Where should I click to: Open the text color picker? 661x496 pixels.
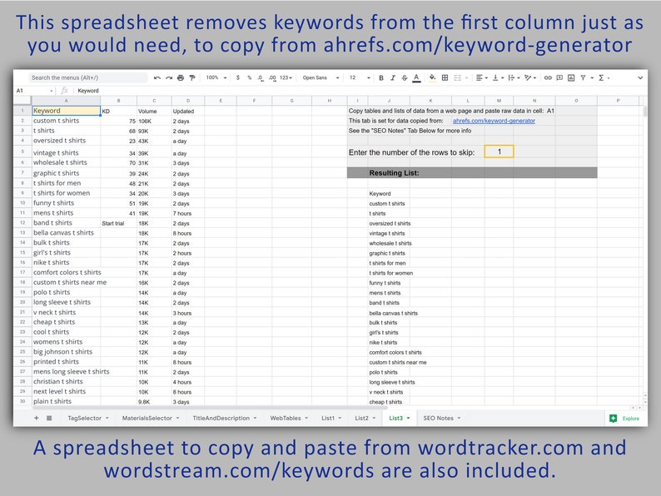tap(416, 78)
